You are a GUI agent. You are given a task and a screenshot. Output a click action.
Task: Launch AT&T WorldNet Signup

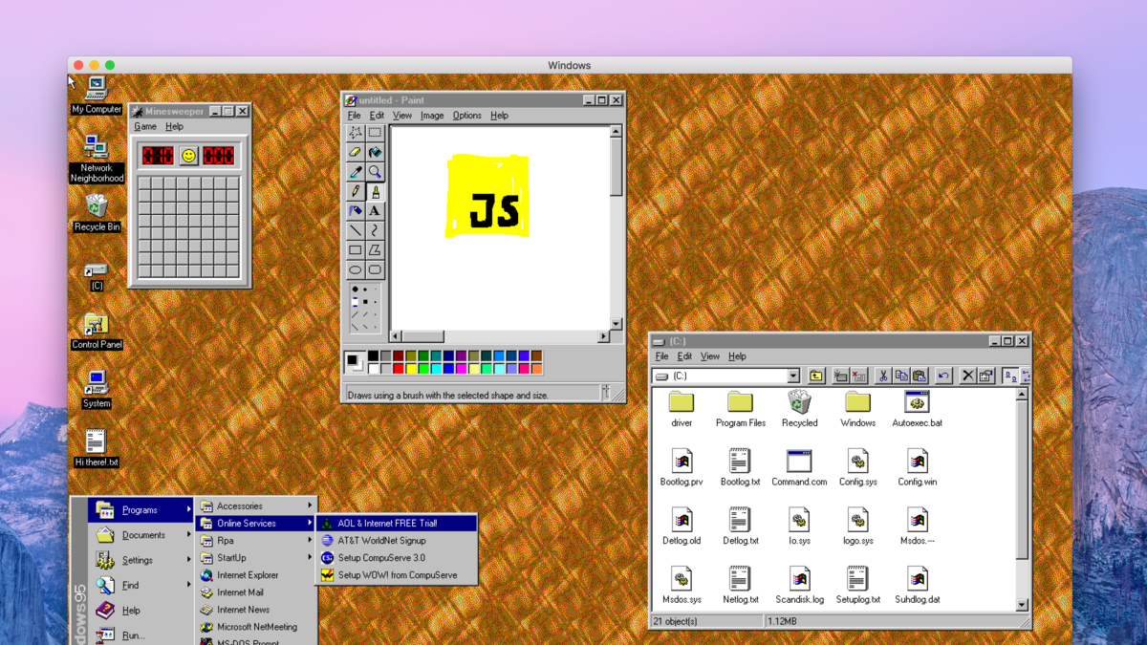[381, 541]
